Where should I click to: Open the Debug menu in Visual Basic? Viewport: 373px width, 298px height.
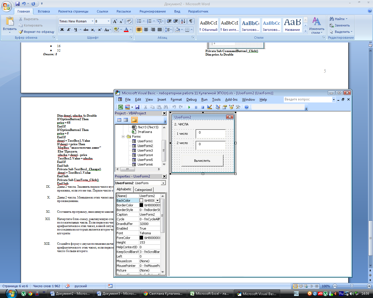(191, 100)
